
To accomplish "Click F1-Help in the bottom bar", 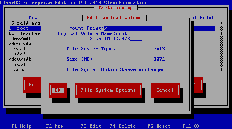I will tap(21, 126).
